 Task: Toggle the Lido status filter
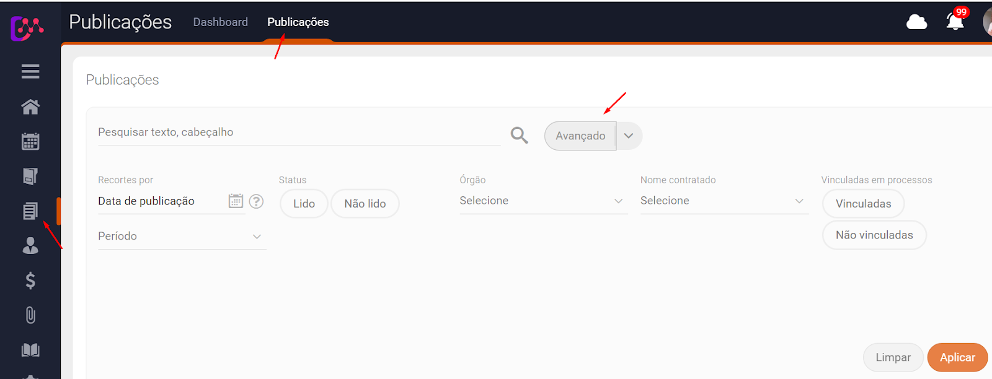[304, 204]
